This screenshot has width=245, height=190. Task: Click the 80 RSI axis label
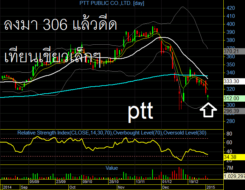click(229, 134)
